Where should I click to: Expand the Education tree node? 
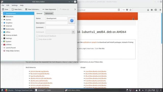point(2,16)
